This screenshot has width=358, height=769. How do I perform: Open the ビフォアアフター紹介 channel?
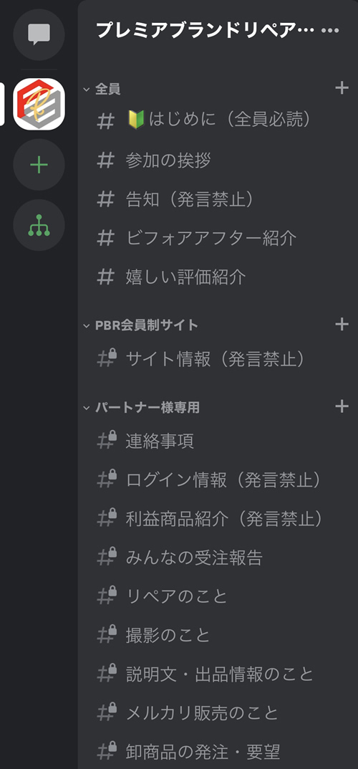218,239
